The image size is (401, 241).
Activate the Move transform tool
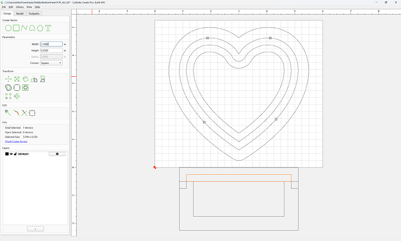click(x=8, y=79)
